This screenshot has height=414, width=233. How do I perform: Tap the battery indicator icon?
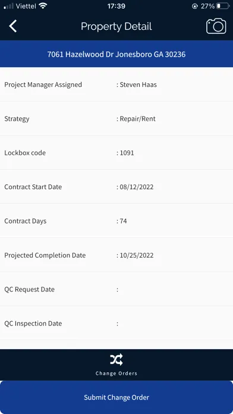(223, 6)
